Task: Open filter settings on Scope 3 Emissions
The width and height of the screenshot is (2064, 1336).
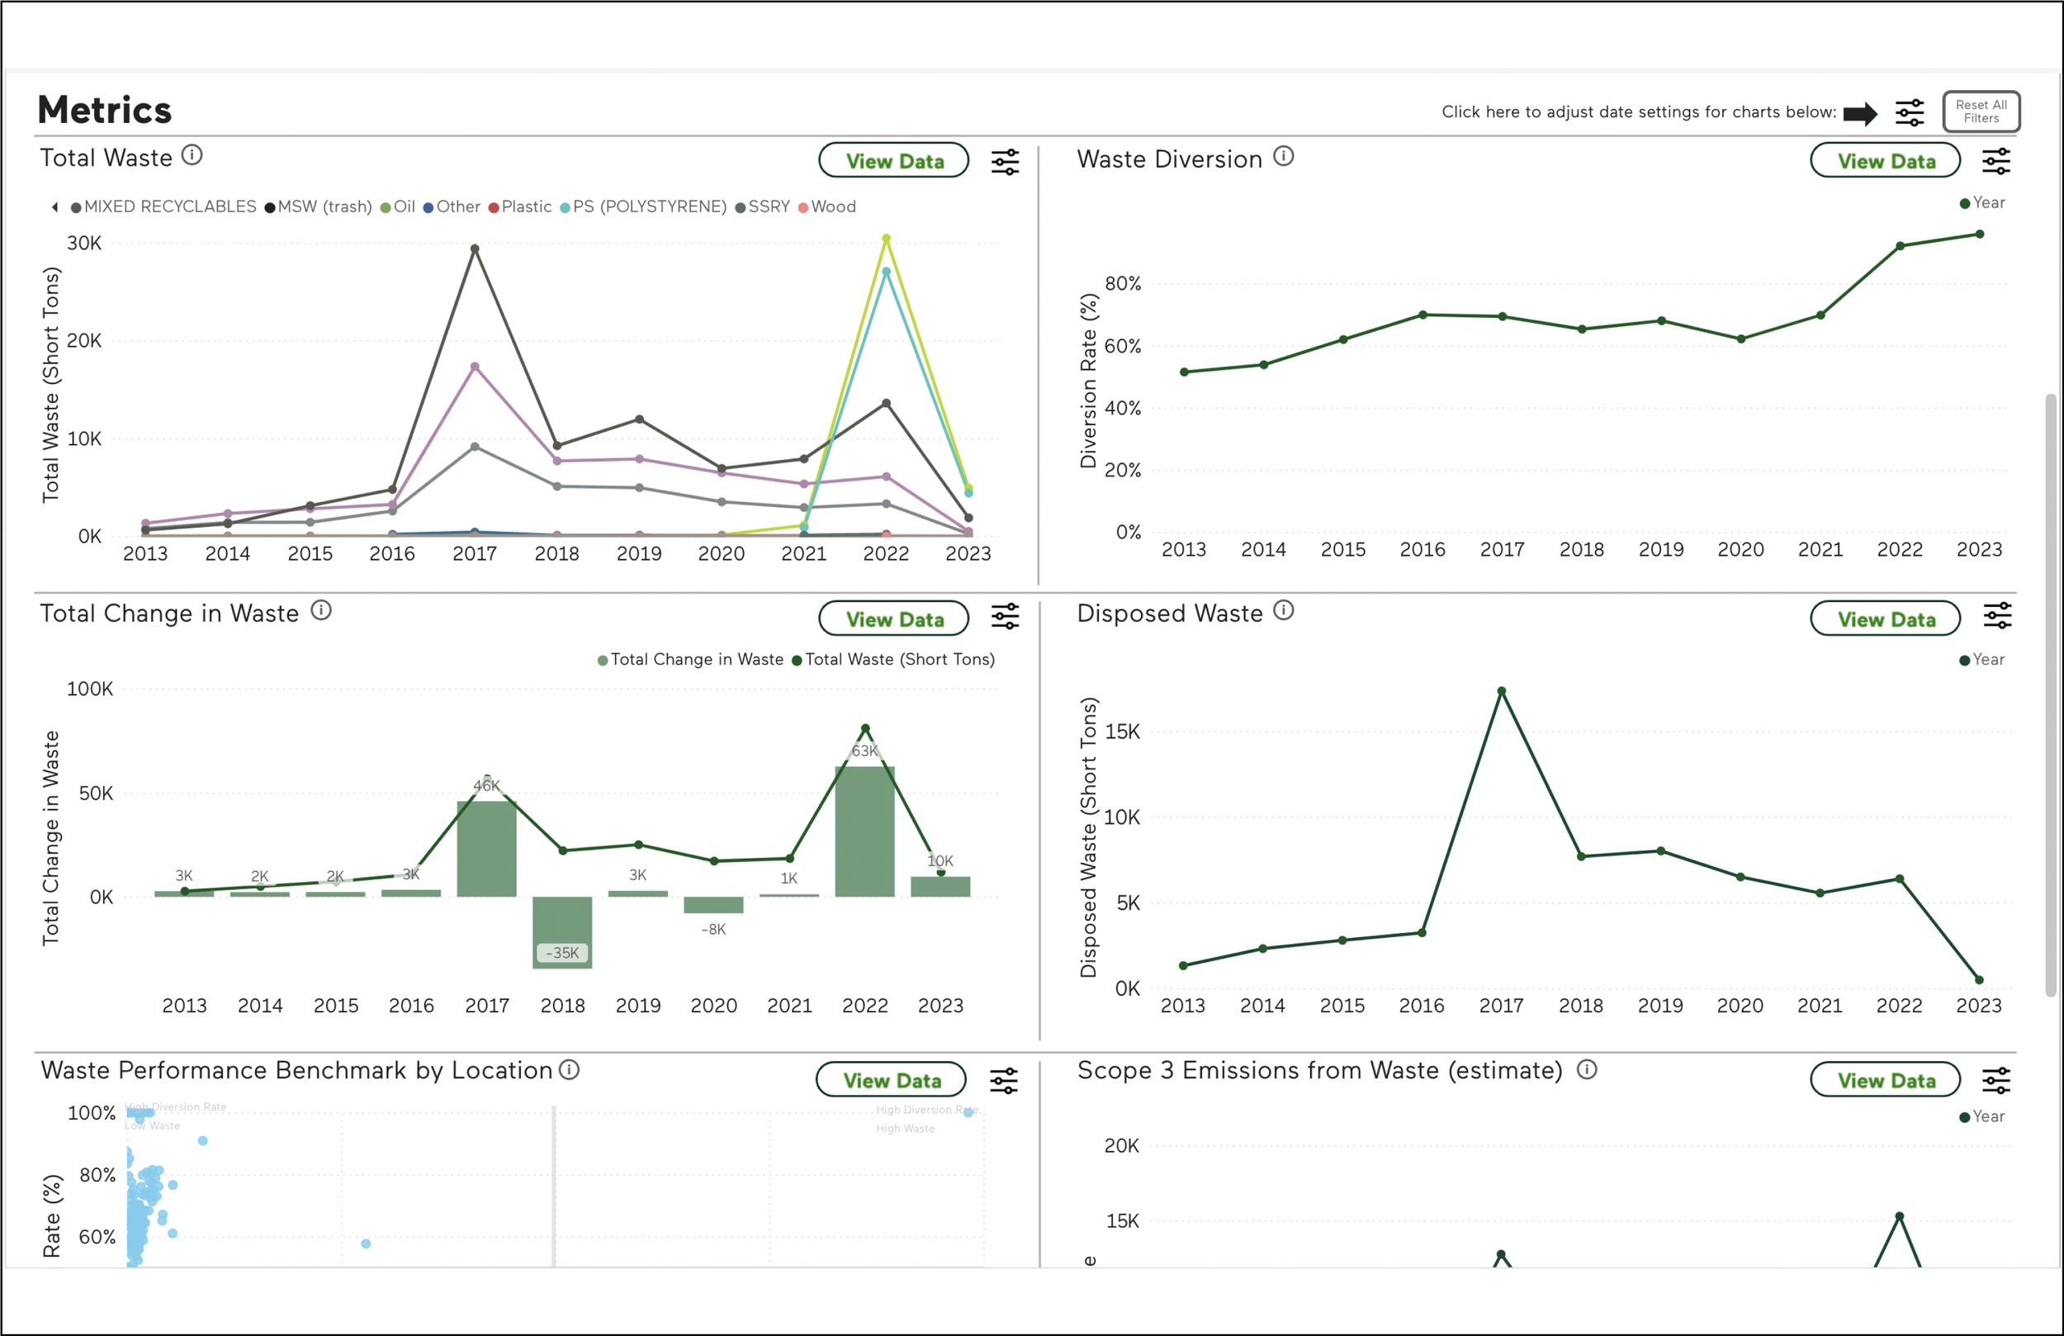Action: point(1996,1080)
